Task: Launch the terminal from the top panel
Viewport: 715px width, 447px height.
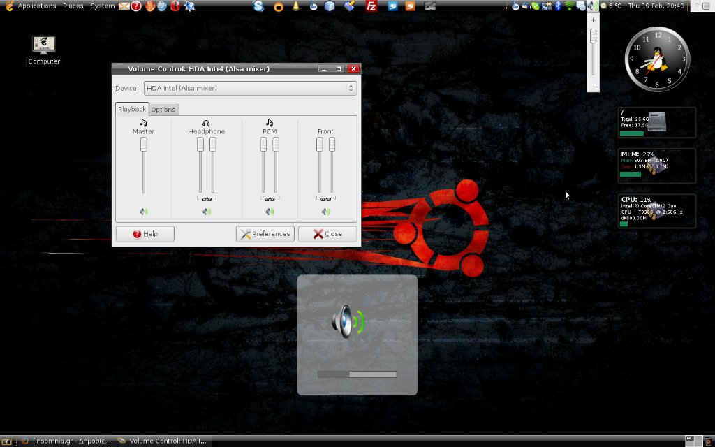Action: (x=430, y=6)
